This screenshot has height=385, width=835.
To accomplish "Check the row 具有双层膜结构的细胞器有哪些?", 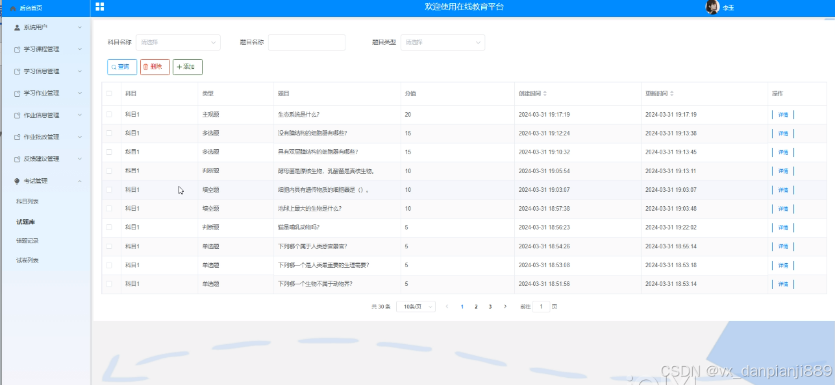I will [x=109, y=152].
